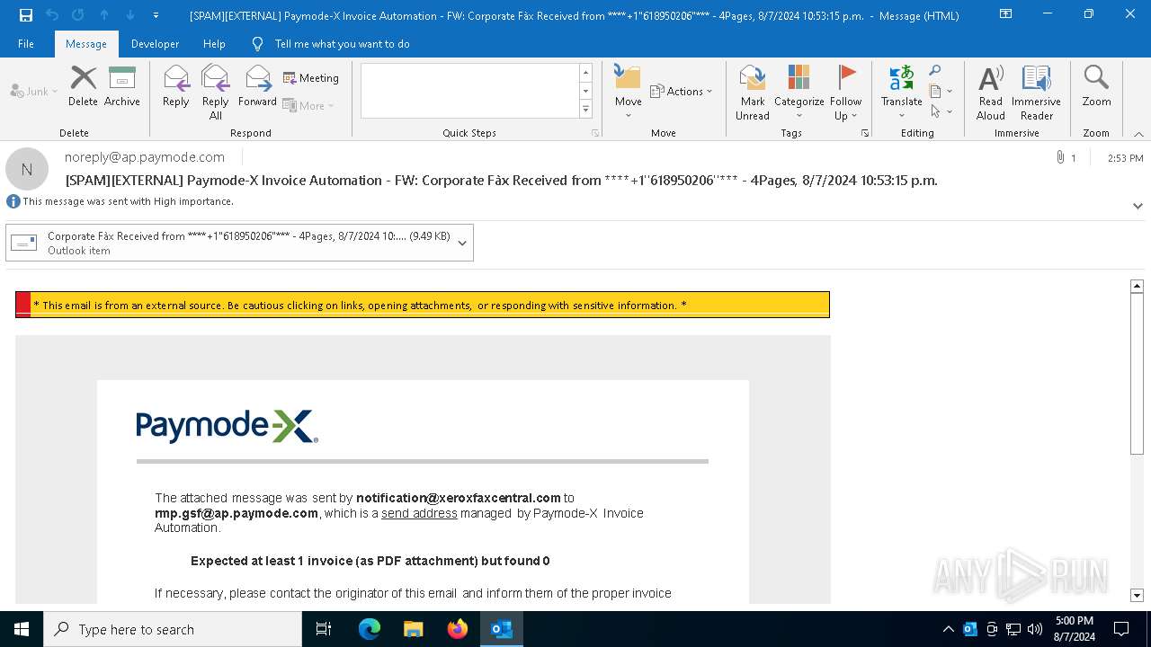Show hidden system tray icons
The height and width of the screenshot is (647, 1151).
click(948, 629)
